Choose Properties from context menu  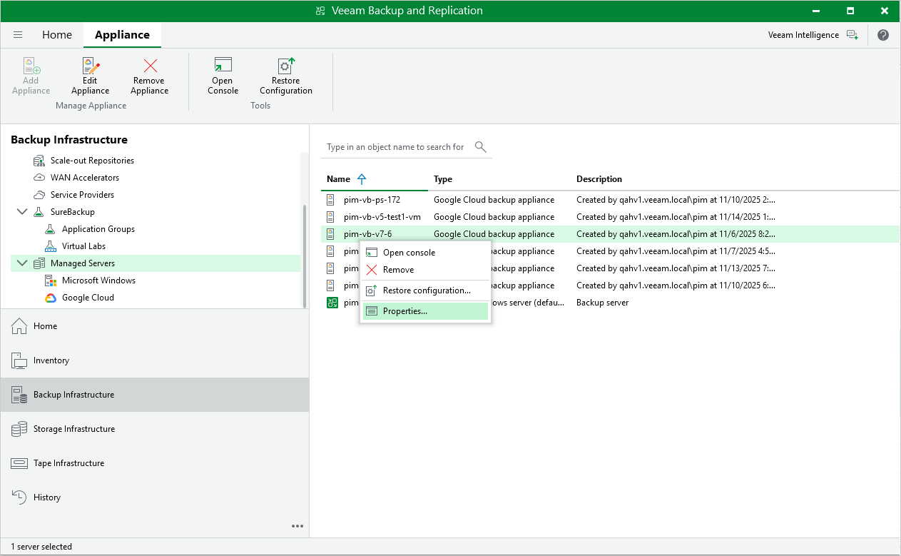point(425,311)
